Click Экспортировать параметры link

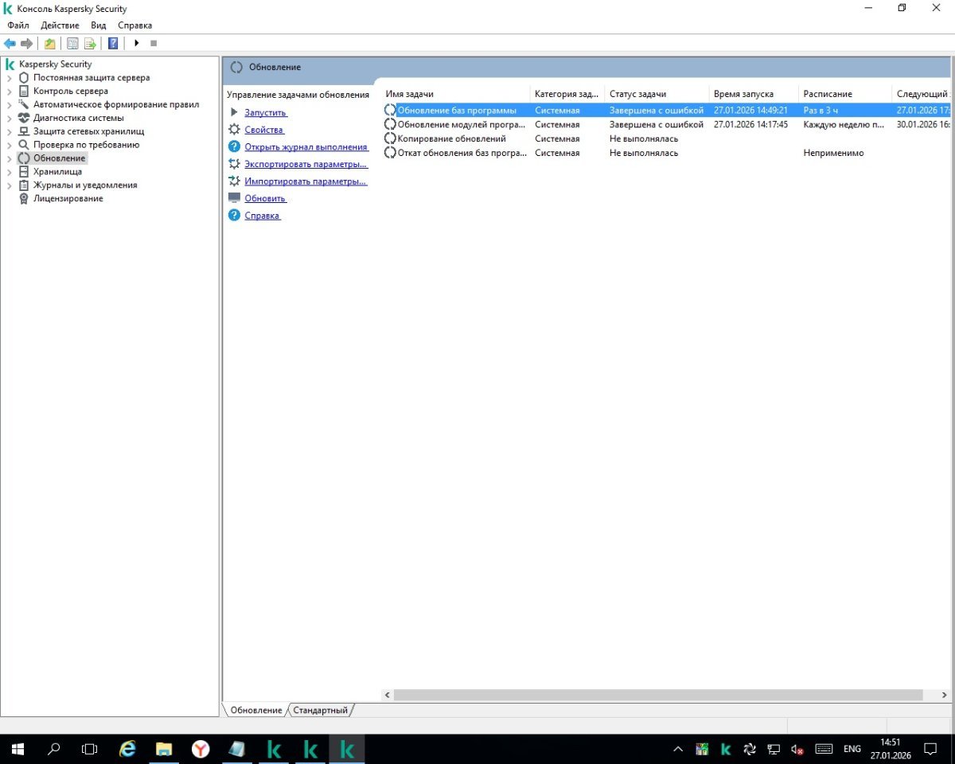tap(306, 164)
